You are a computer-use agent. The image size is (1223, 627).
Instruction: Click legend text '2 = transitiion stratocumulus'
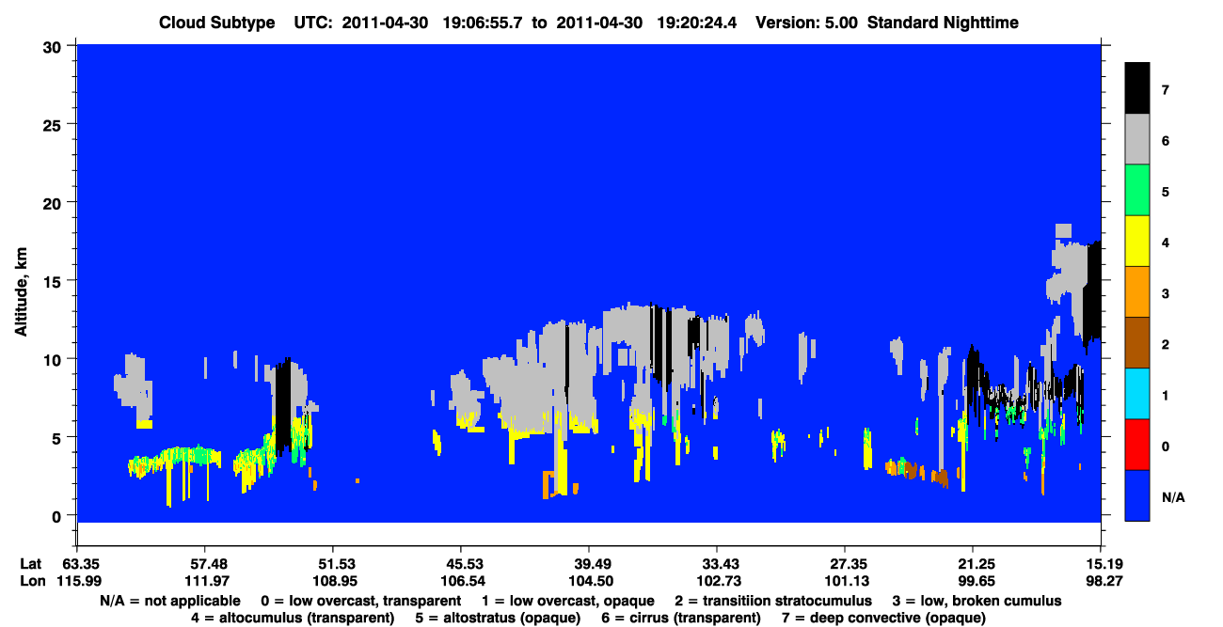click(773, 600)
